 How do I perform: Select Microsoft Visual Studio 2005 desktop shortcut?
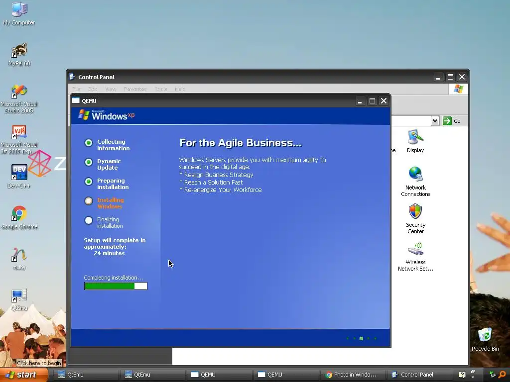(x=19, y=98)
